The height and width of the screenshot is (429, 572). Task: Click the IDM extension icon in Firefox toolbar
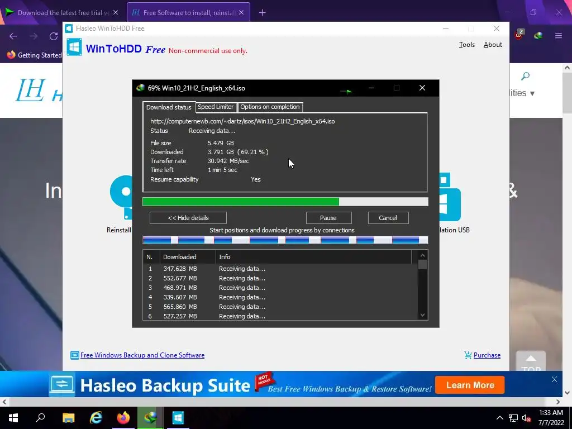538,35
